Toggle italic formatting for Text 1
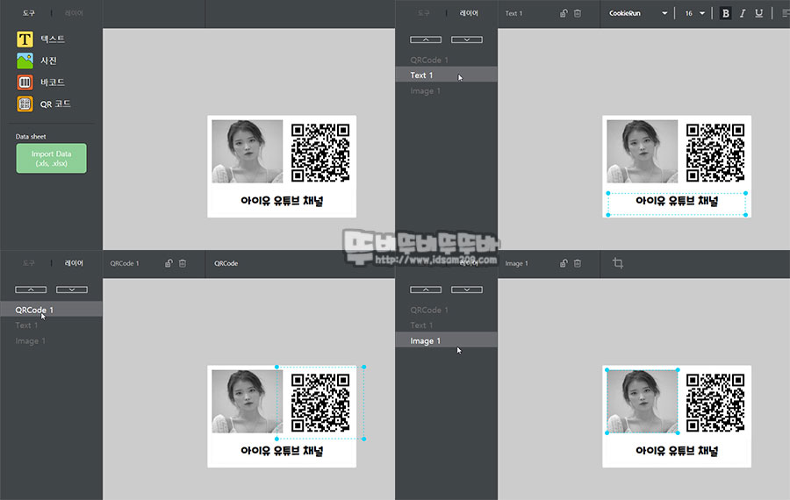The width and height of the screenshot is (790, 500). [742, 13]
